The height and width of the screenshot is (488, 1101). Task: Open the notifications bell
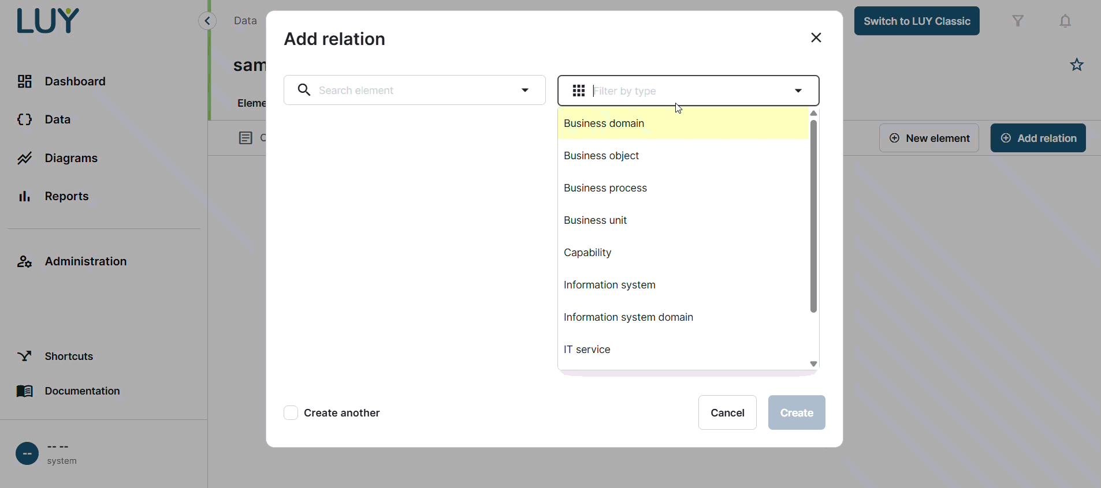[1065, 21]
